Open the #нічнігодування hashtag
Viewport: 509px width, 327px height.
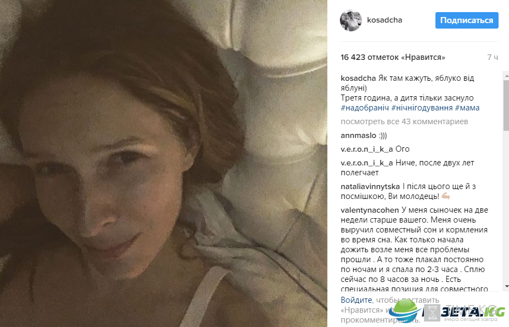coord(422,108)
